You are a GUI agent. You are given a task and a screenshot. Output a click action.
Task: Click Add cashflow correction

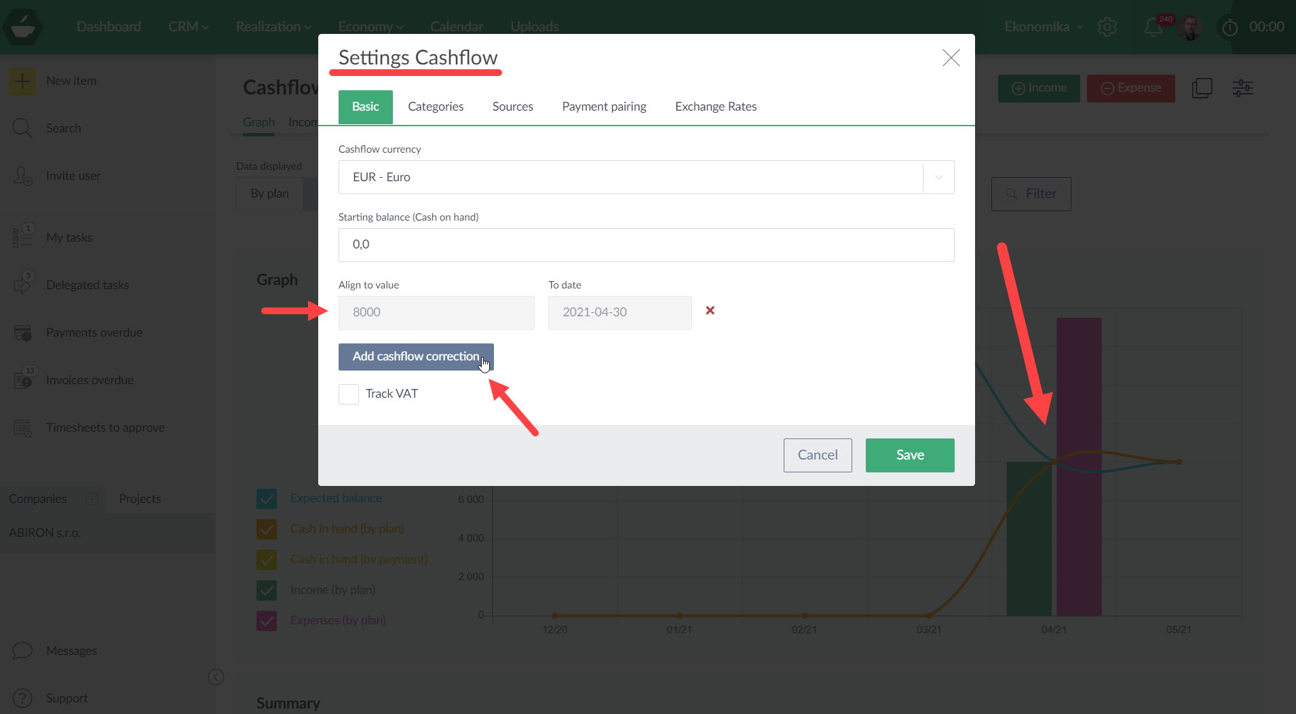pyautogui.click(x=415, y=356)
